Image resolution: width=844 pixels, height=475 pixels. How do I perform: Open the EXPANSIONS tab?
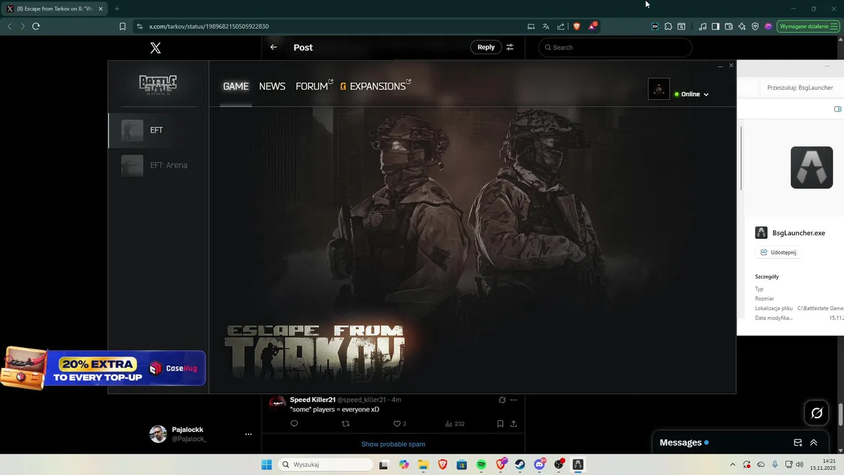(x=376, y=86)
